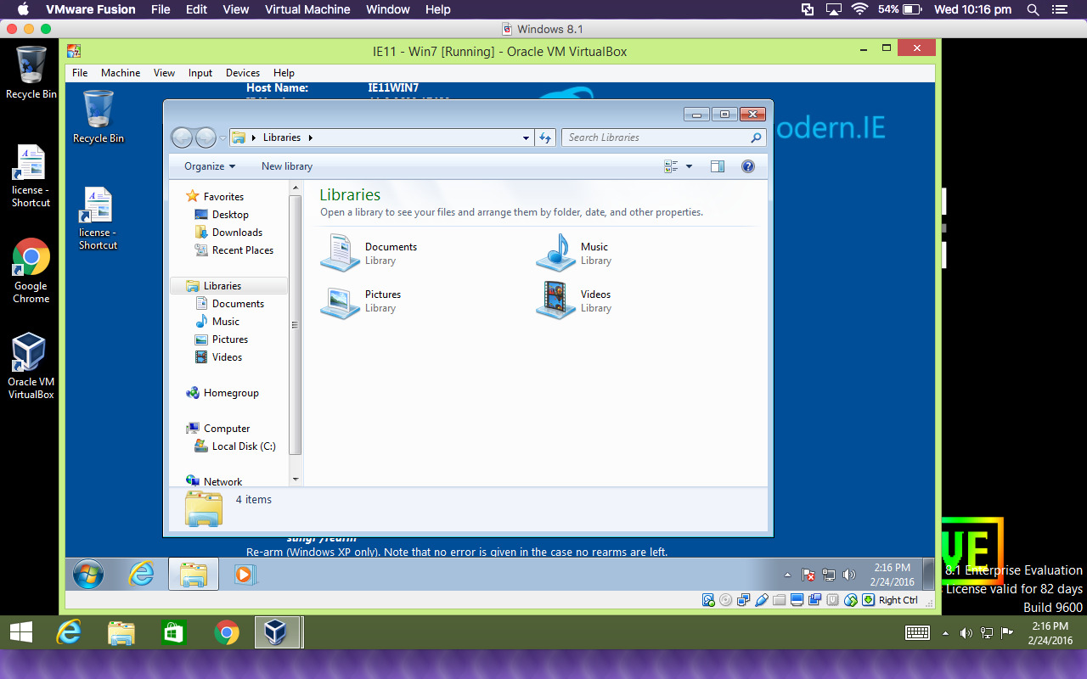The image size is (1087, 679).
Task: Click the New library button
Action: coord(287,166)
